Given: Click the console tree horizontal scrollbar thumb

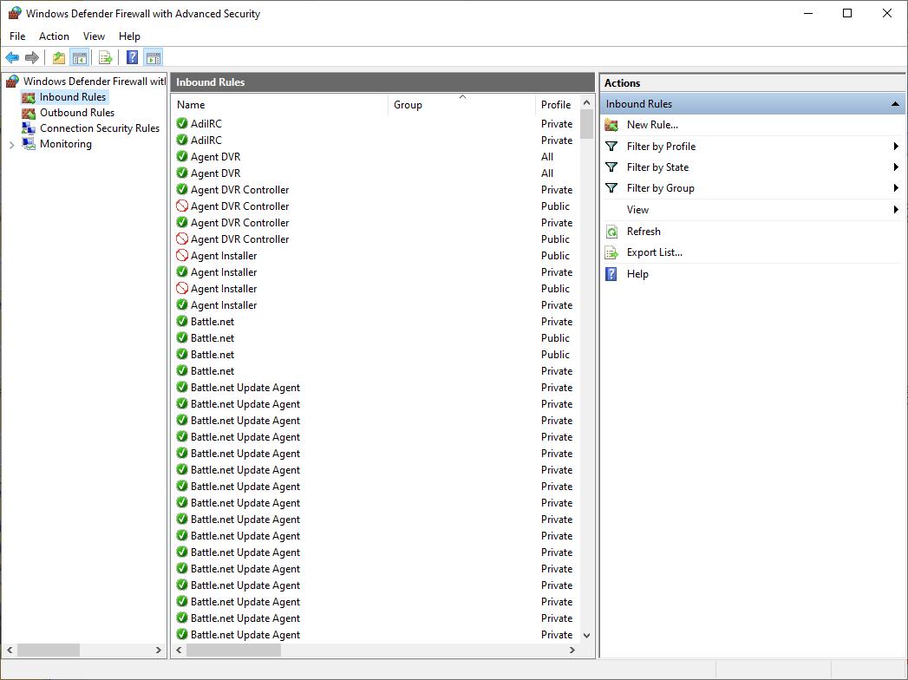Looking at the screenshot, I should pos(48,651).
